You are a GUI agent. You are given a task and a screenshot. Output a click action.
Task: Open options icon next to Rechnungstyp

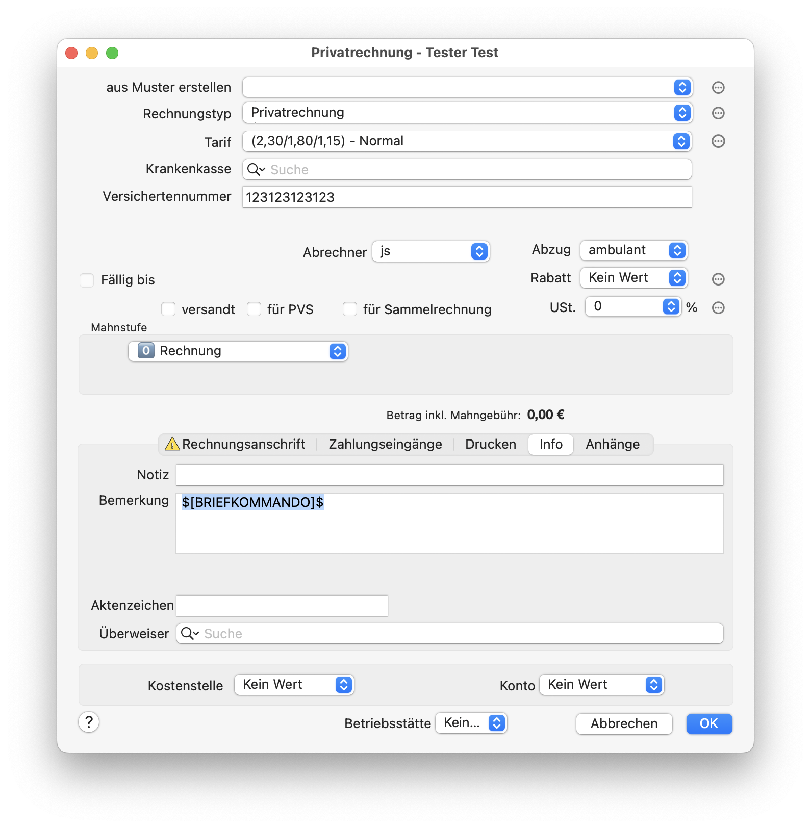(718, 113)
